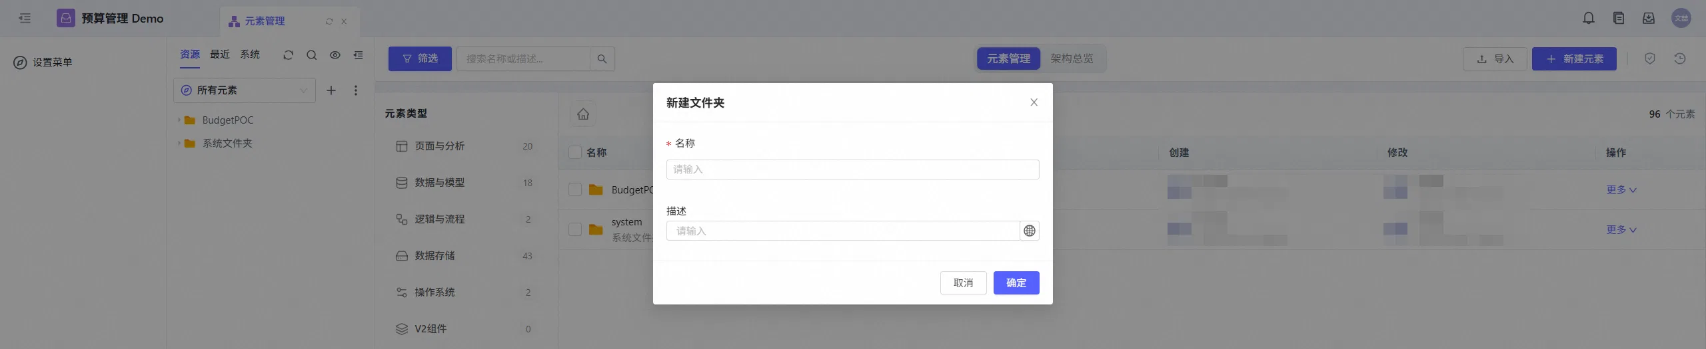Image resolution: width=1706 pixels, height=349 pixels.
Task: Expand BudgetPOC tree folder
Action: pos(179,120)
